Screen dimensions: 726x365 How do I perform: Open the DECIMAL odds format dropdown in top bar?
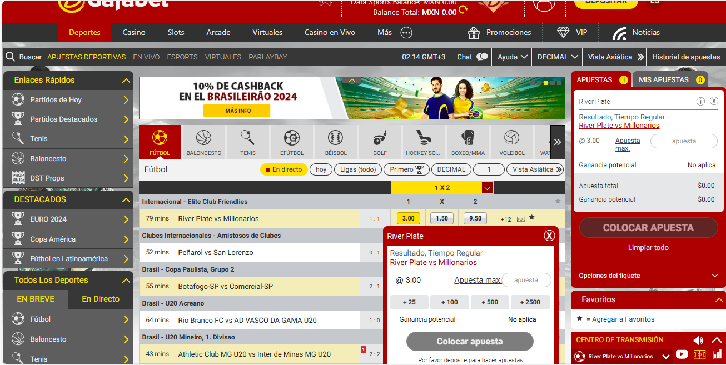(558, 57)
